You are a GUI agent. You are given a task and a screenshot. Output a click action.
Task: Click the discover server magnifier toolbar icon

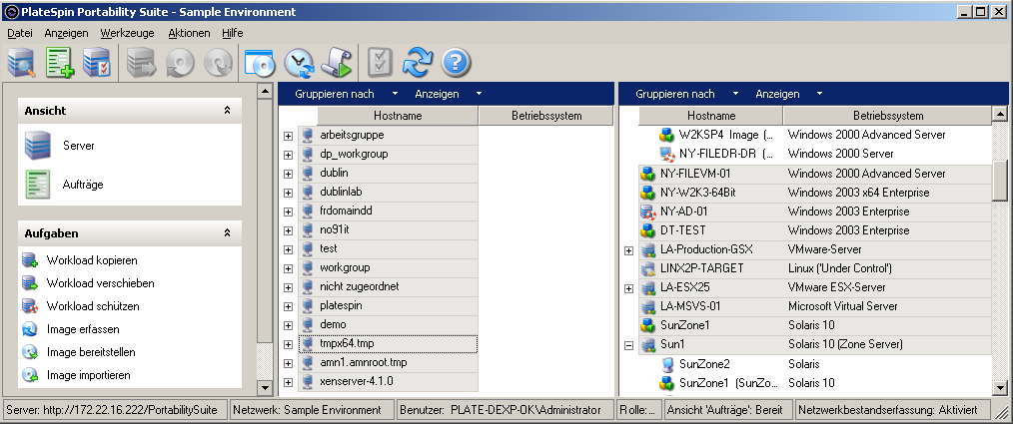[21, 63]
